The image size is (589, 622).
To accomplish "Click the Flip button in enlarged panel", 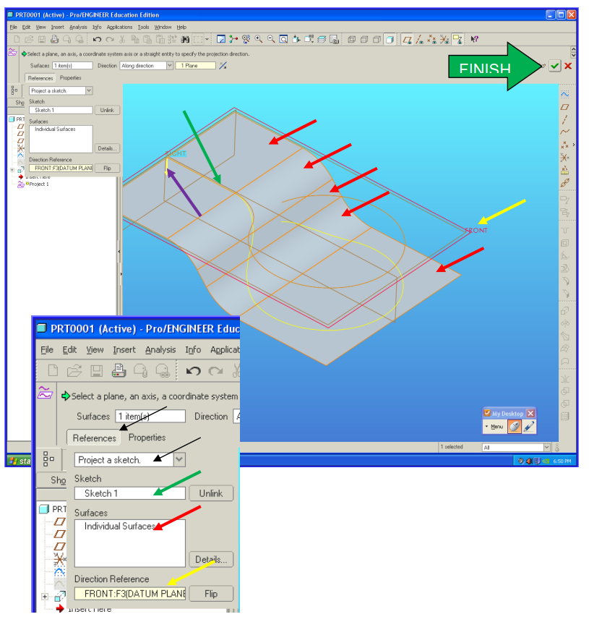I will pyautogui.click(x=211, y=594).
